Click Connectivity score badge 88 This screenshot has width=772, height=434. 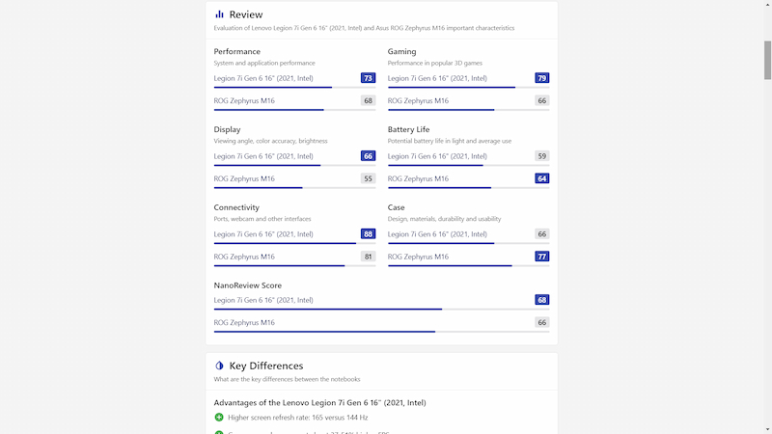coord(368,234)
